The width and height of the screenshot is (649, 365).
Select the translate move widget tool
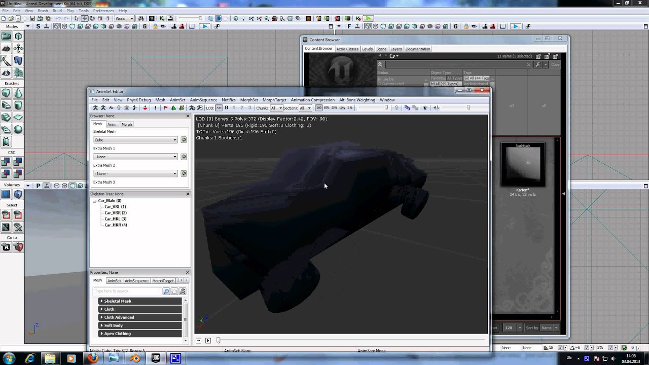85,18
